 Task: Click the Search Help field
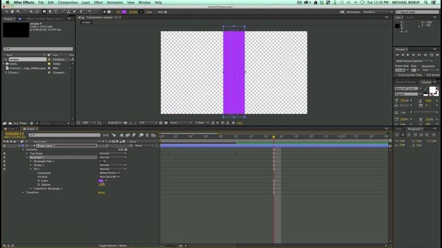[x=417, y=12]
